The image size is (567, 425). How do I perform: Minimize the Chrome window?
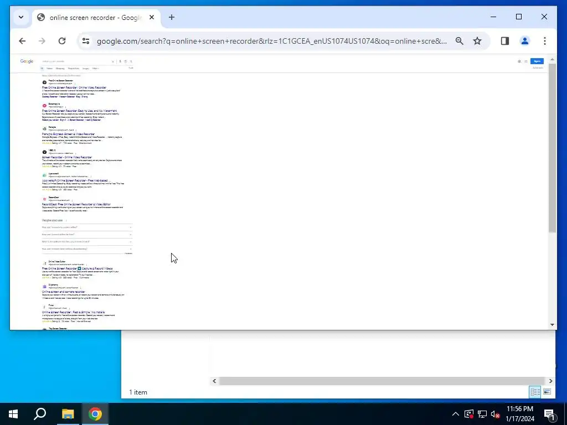pos(493,17)
